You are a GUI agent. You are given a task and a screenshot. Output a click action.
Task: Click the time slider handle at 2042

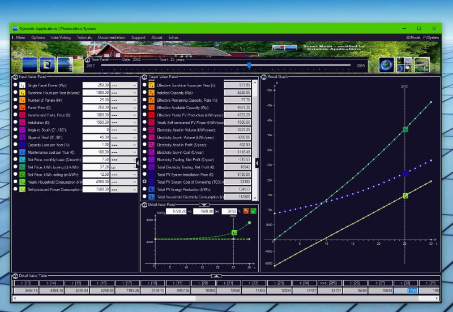249,66
